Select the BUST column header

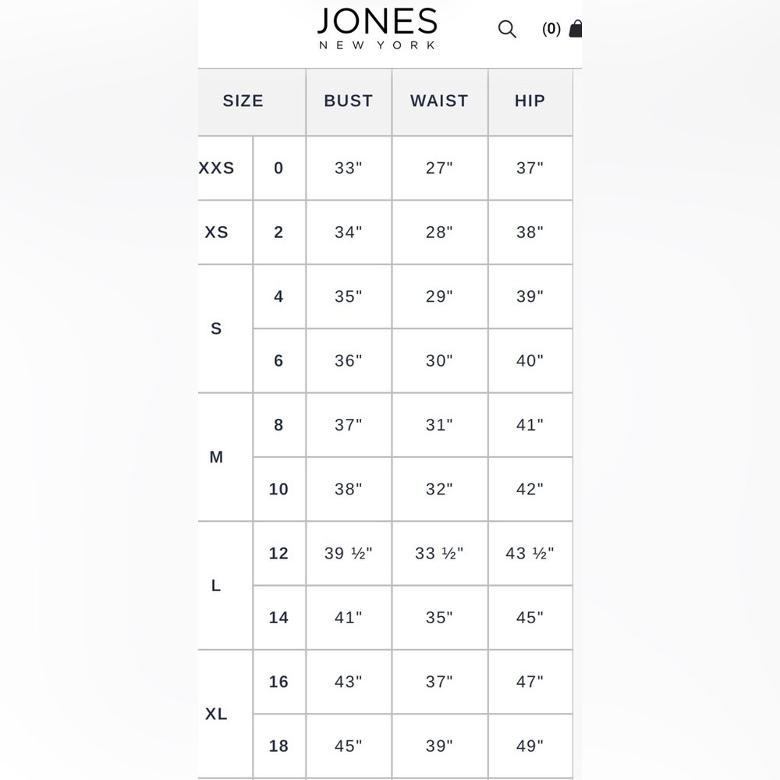349,101
